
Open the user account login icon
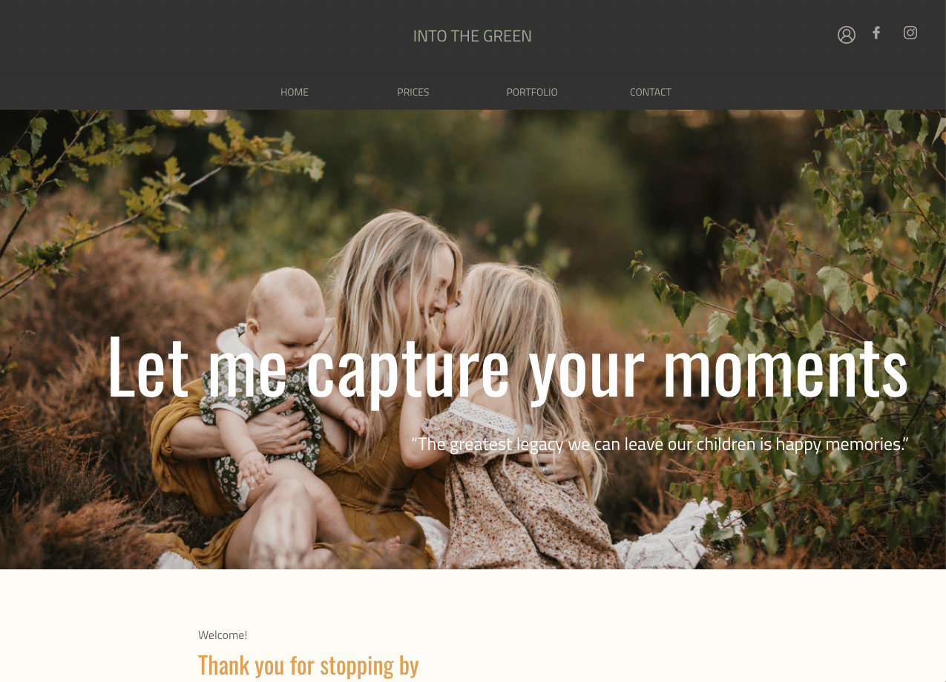[x=847, y=35]
